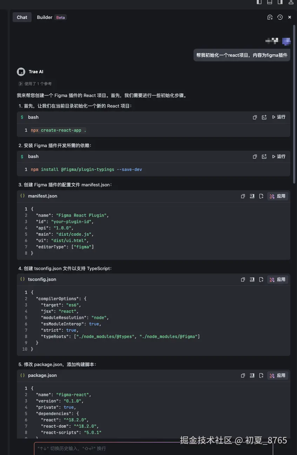Copy the npm install command
Screen dimensions: 297x455
(x=255, y=157)
